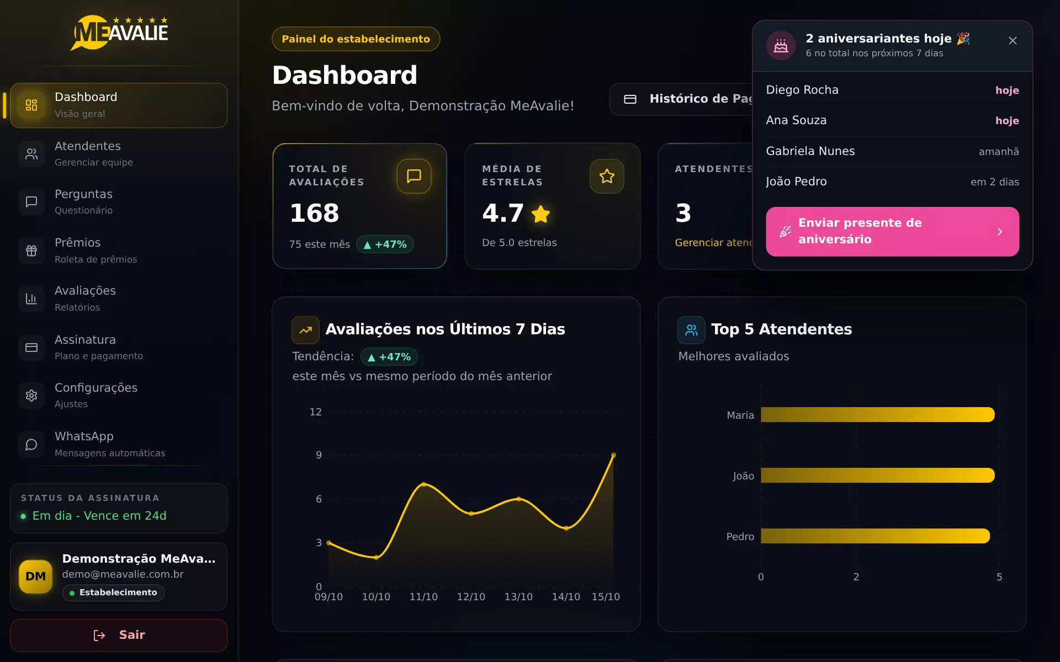Select Gabriela Nunes birthday row
This screenshot has width=1060, height=662.
click(x=892, y=151)
